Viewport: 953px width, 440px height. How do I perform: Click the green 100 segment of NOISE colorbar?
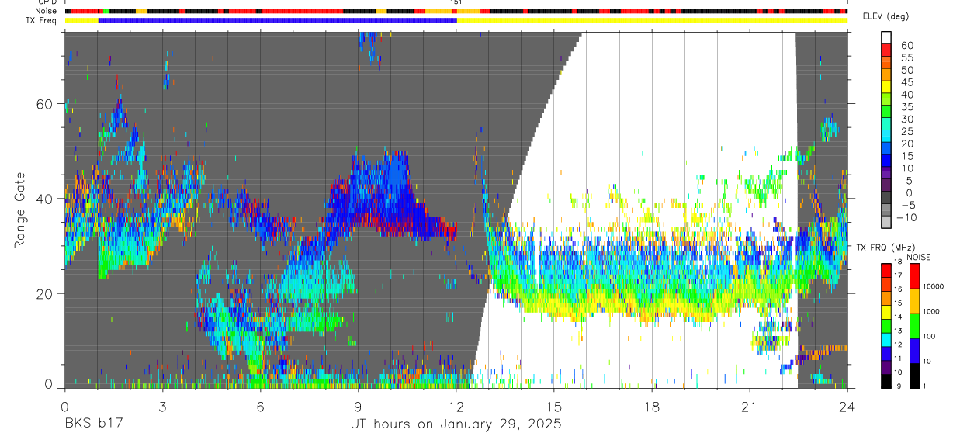(915, 326)
